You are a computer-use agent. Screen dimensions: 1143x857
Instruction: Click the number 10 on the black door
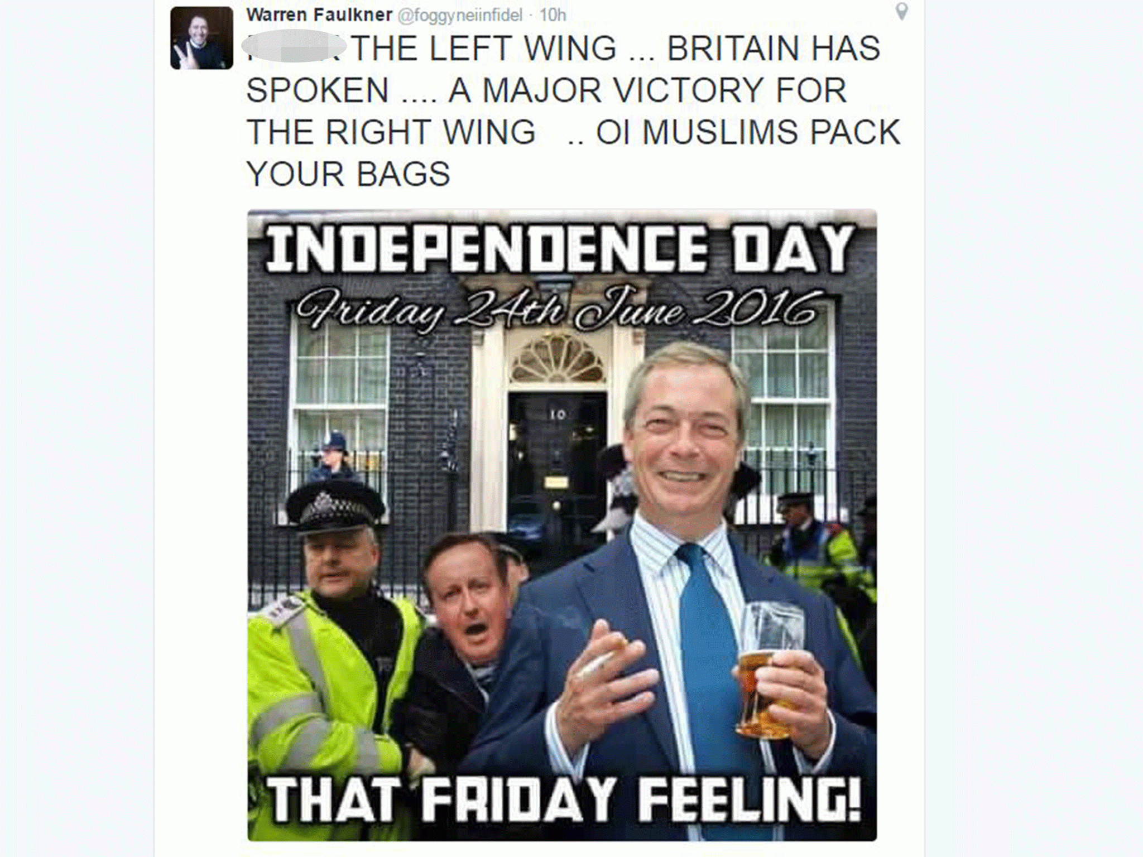click(557, 415)
